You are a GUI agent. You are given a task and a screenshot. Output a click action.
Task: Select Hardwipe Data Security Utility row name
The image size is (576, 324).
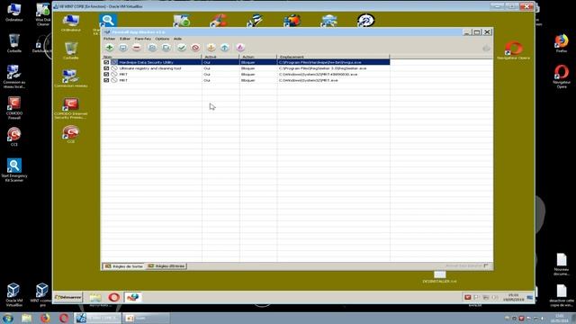(146, 62)
